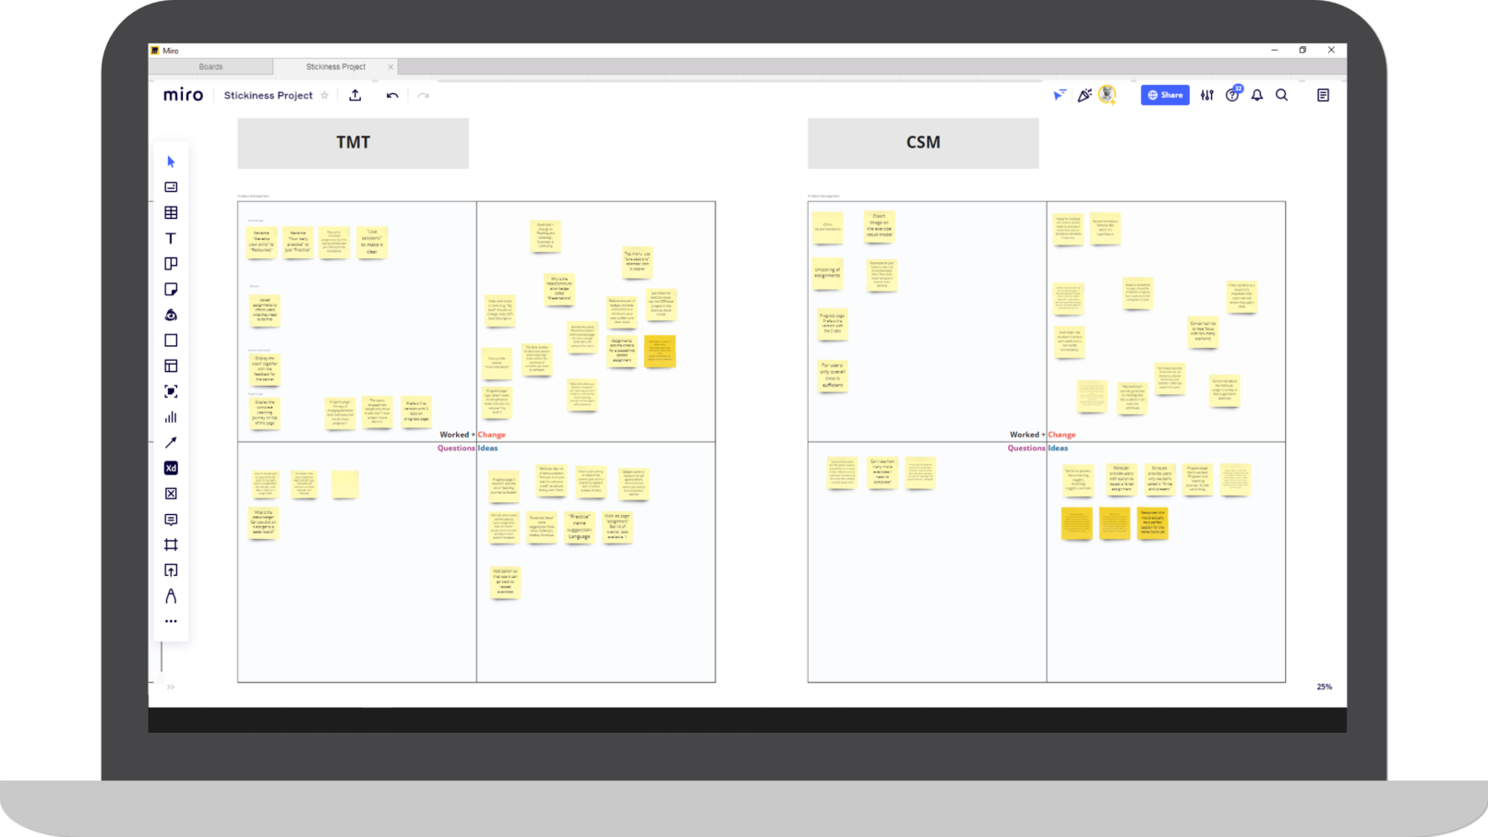Enable the reactions confetti mode

1084,95
